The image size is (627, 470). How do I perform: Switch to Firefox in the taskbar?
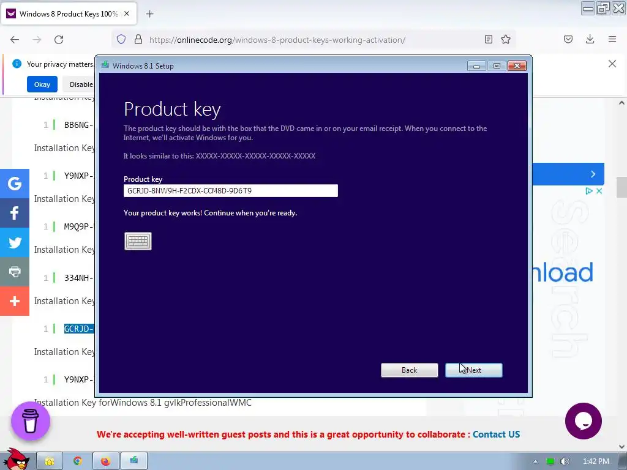coord(105,461)
